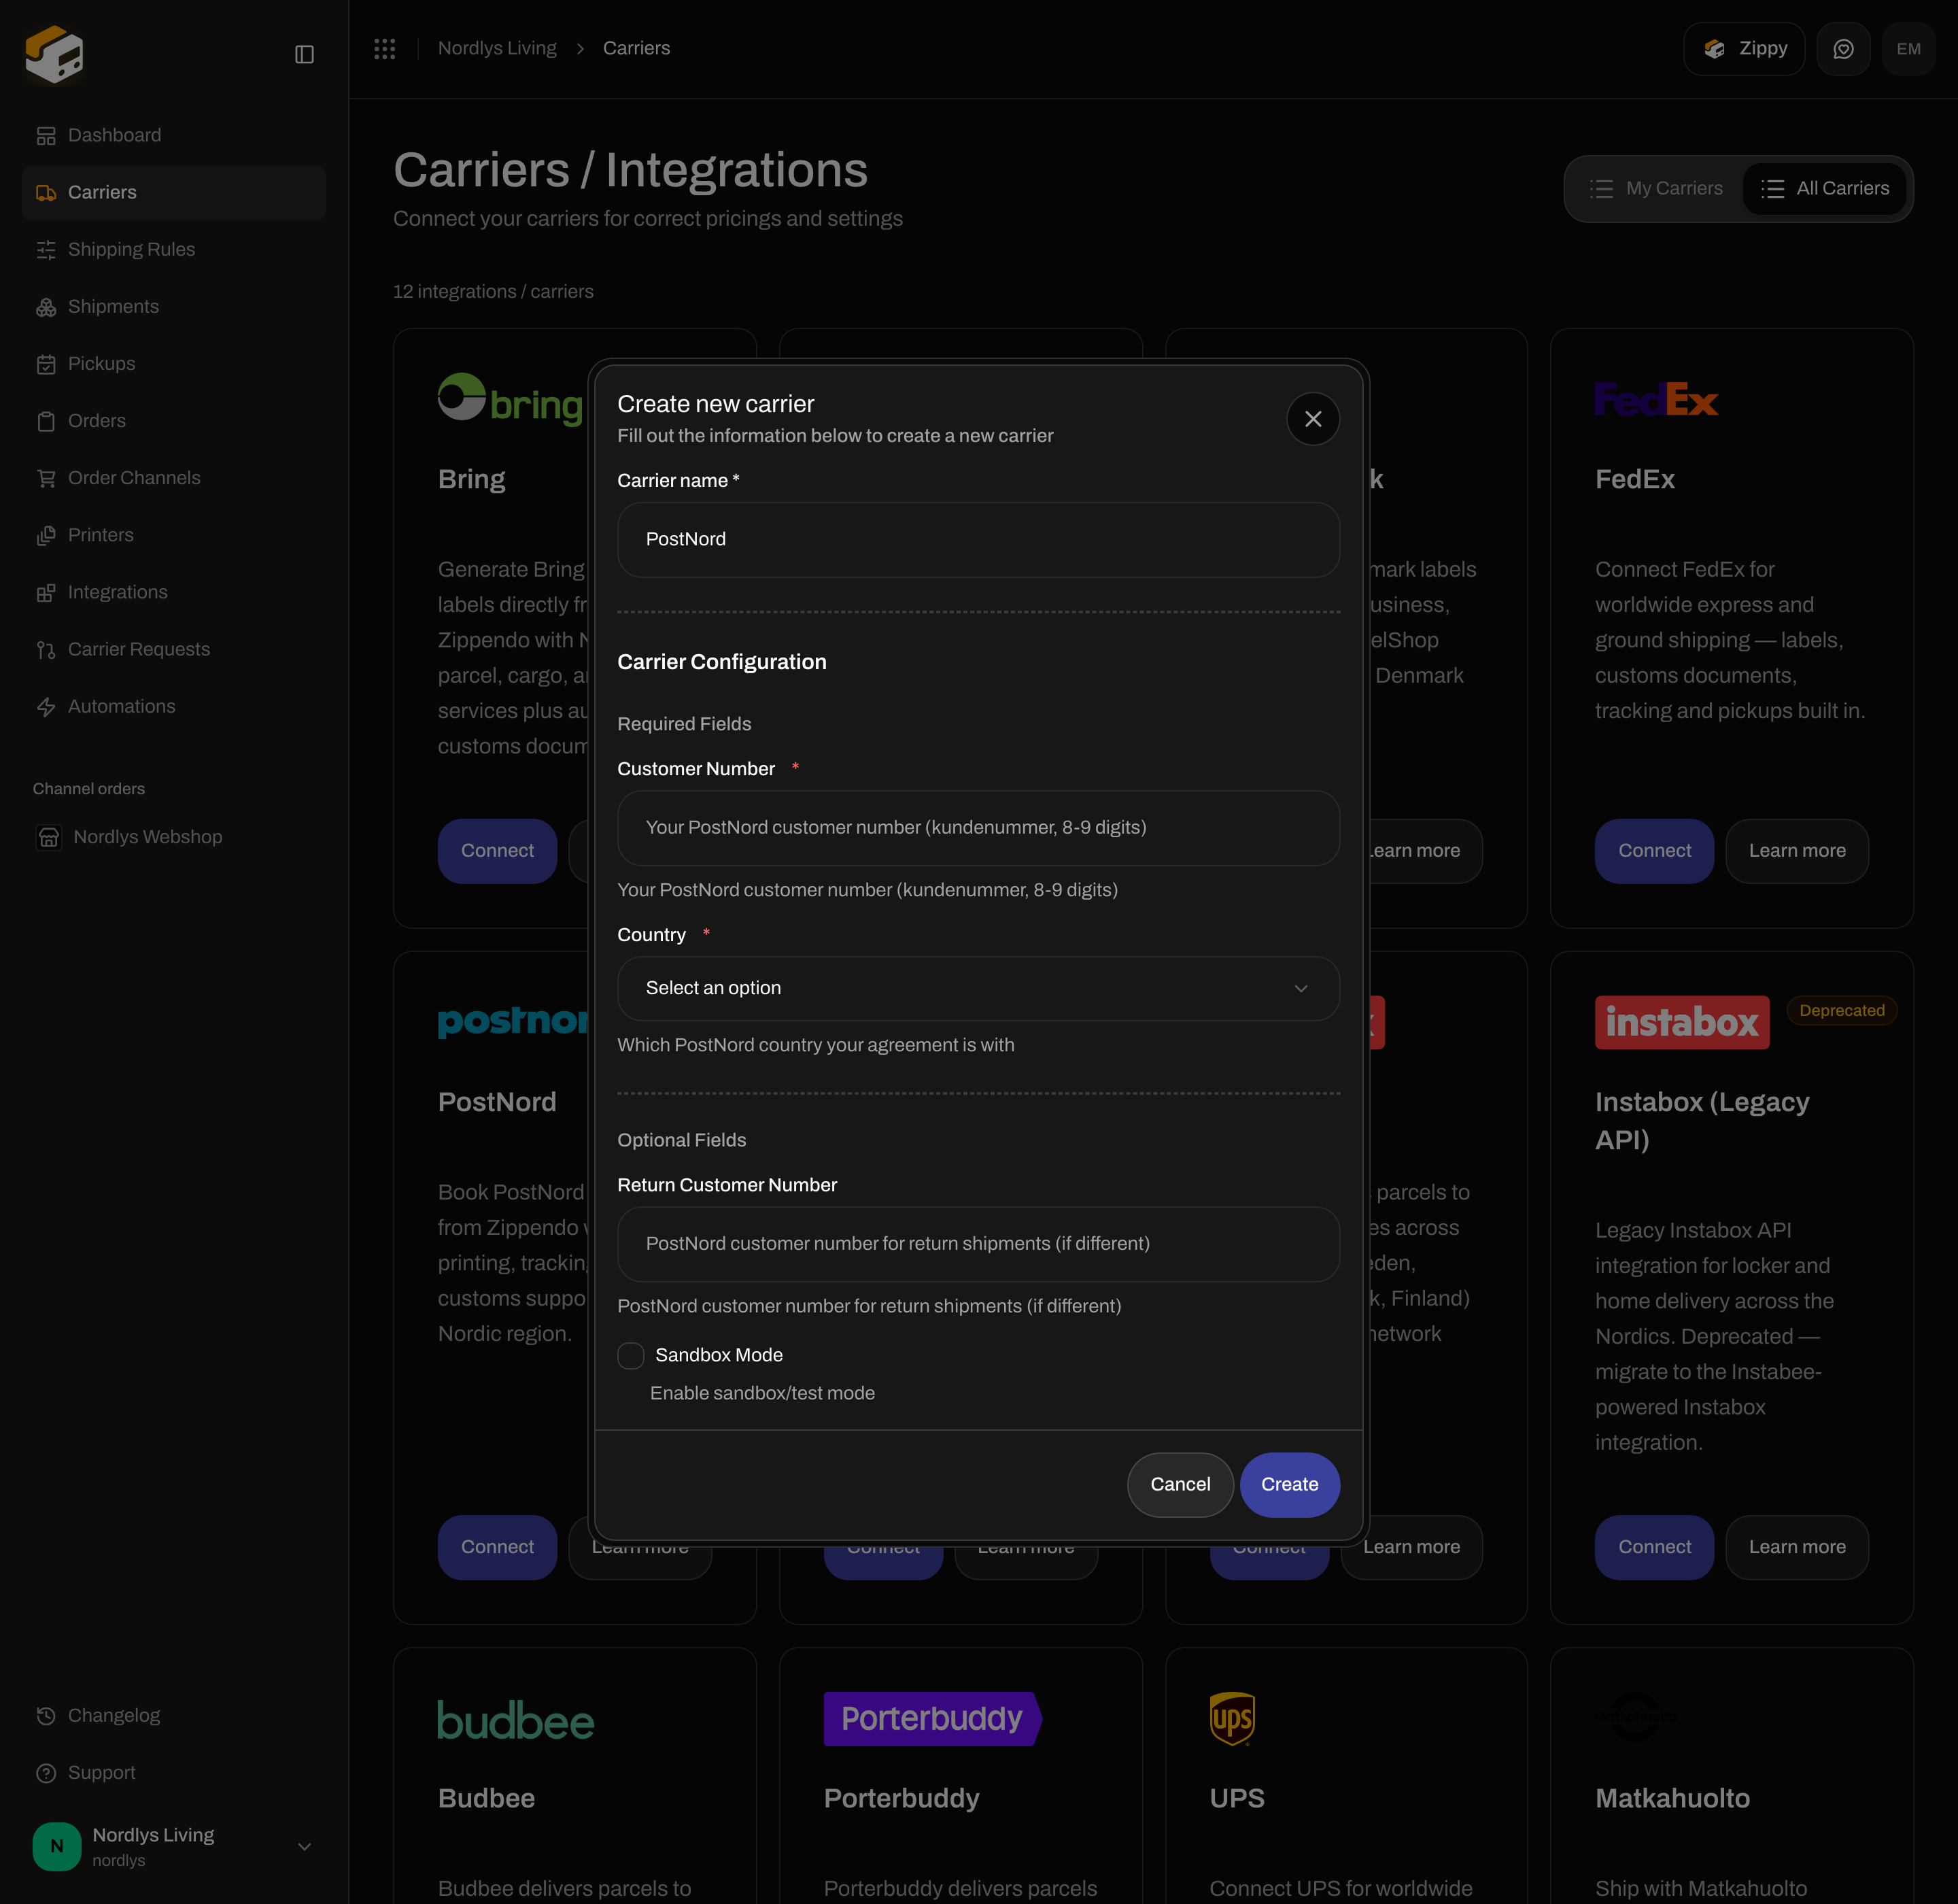Switch to All Carriers view

click(x=1825, y=189)
